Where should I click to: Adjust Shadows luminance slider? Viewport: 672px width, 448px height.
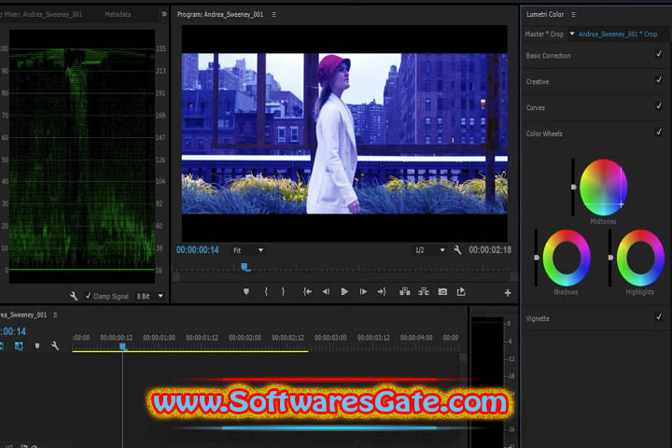coord(536,258)
